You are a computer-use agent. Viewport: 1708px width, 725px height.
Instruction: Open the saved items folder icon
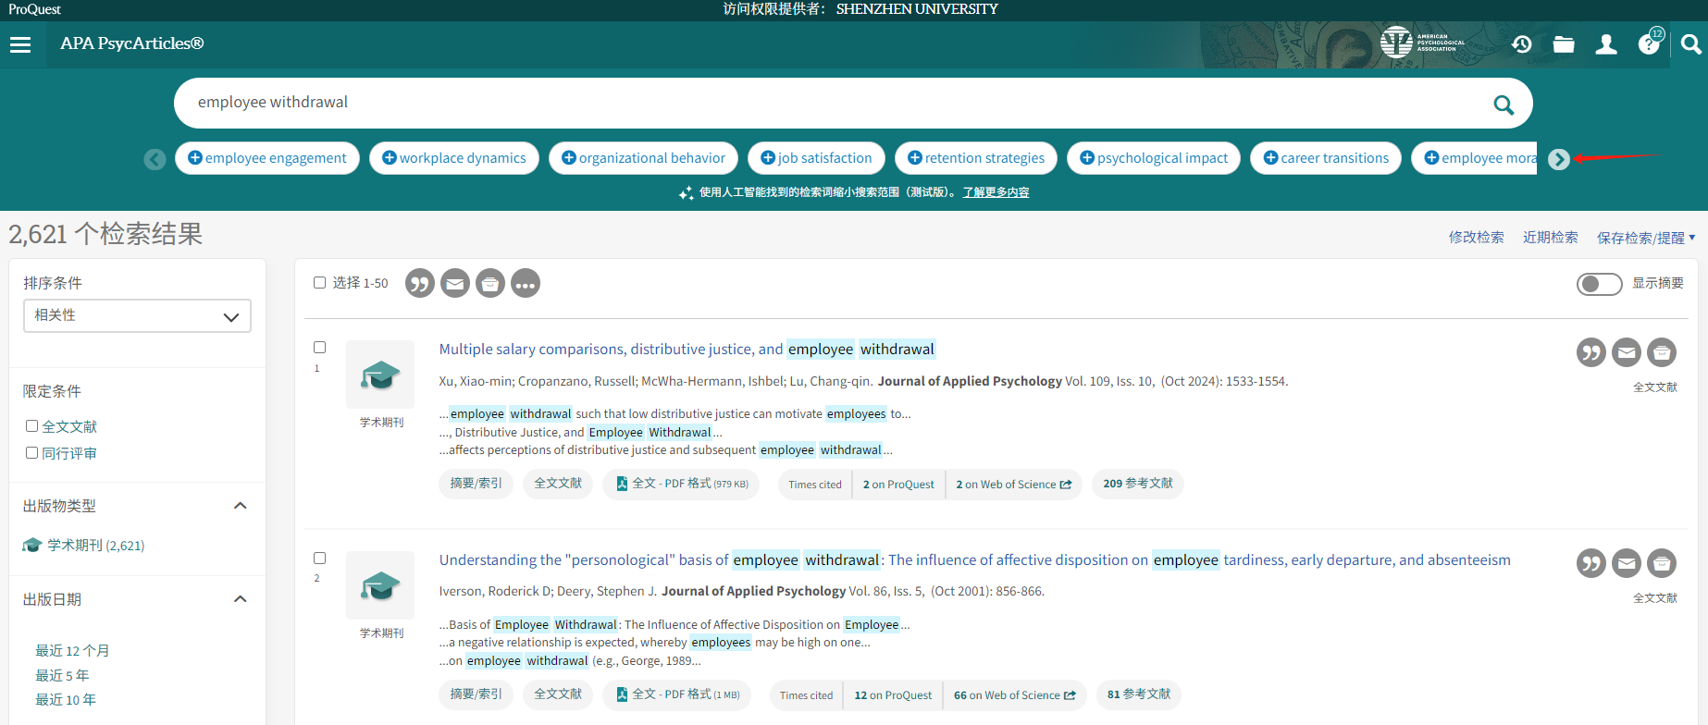[x=1564, y=44]
